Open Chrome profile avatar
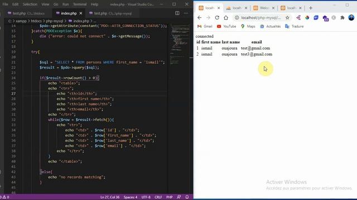 [x=351, y=17]
